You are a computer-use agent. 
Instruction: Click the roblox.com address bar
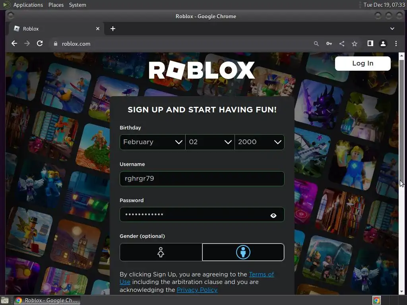(182, 44)
